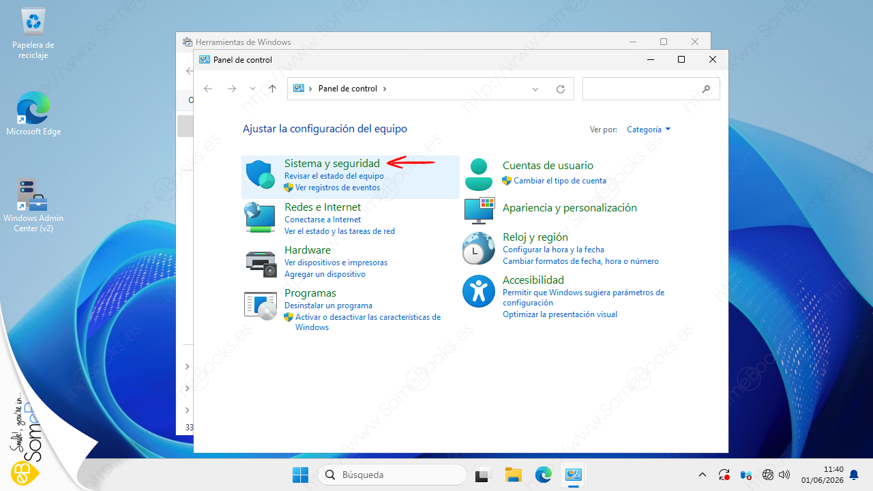Image resolution: width=873 pixels, height=491 pixels.
Task: Open Ver registros de eventos
Action: pos(338,188)
